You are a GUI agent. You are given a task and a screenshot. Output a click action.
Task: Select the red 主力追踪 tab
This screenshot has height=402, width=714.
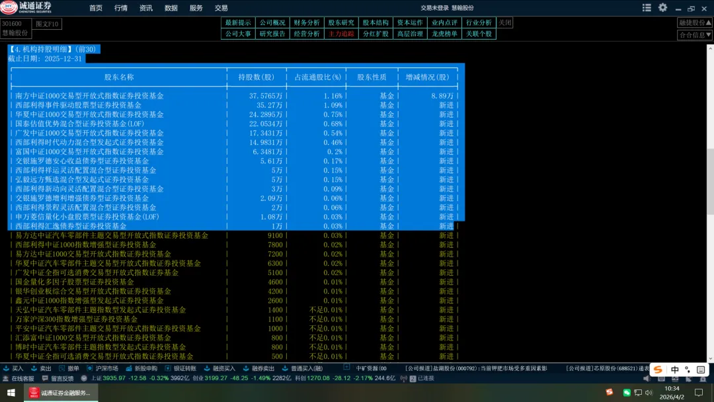(341, 34)
